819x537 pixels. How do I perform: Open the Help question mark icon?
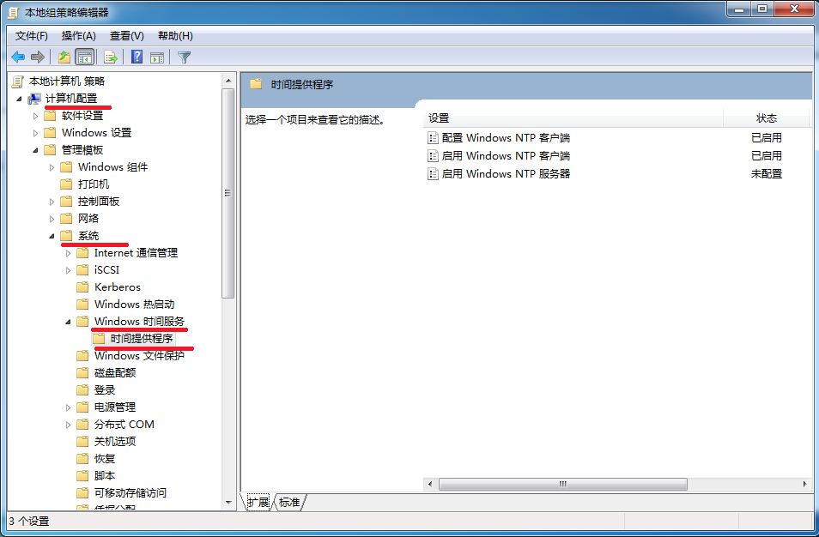[136, 57]
